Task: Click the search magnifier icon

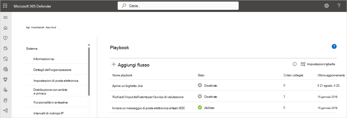Action: [x=124, y=5]
